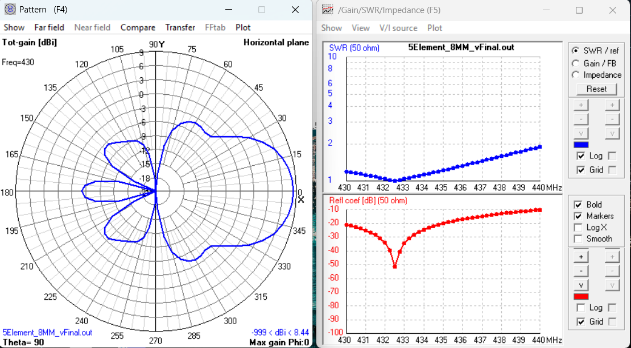Select the Gain / FB radio option
631x348 pixels.
576,63
